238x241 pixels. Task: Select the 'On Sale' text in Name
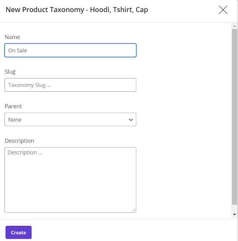[18, 51]
